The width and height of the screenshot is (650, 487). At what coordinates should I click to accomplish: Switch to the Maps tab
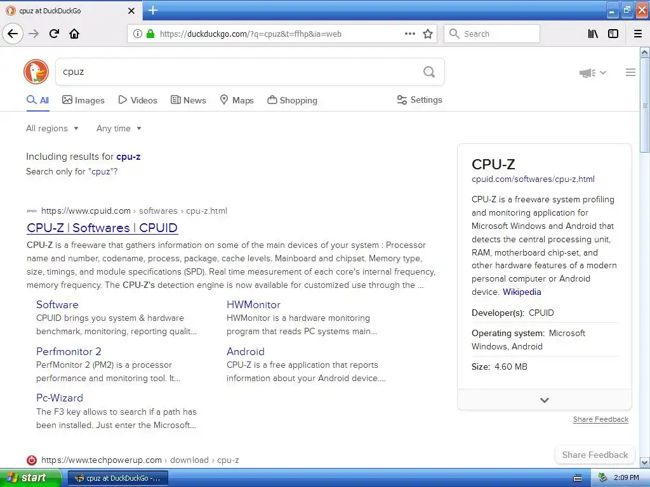click(237, 100)
